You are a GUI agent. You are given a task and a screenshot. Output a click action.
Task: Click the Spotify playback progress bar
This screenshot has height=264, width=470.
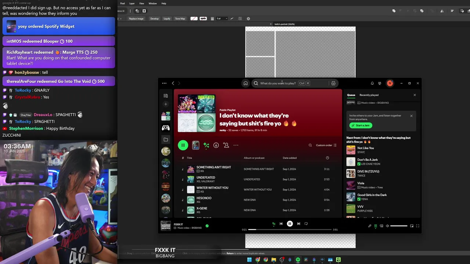(289, 230)
